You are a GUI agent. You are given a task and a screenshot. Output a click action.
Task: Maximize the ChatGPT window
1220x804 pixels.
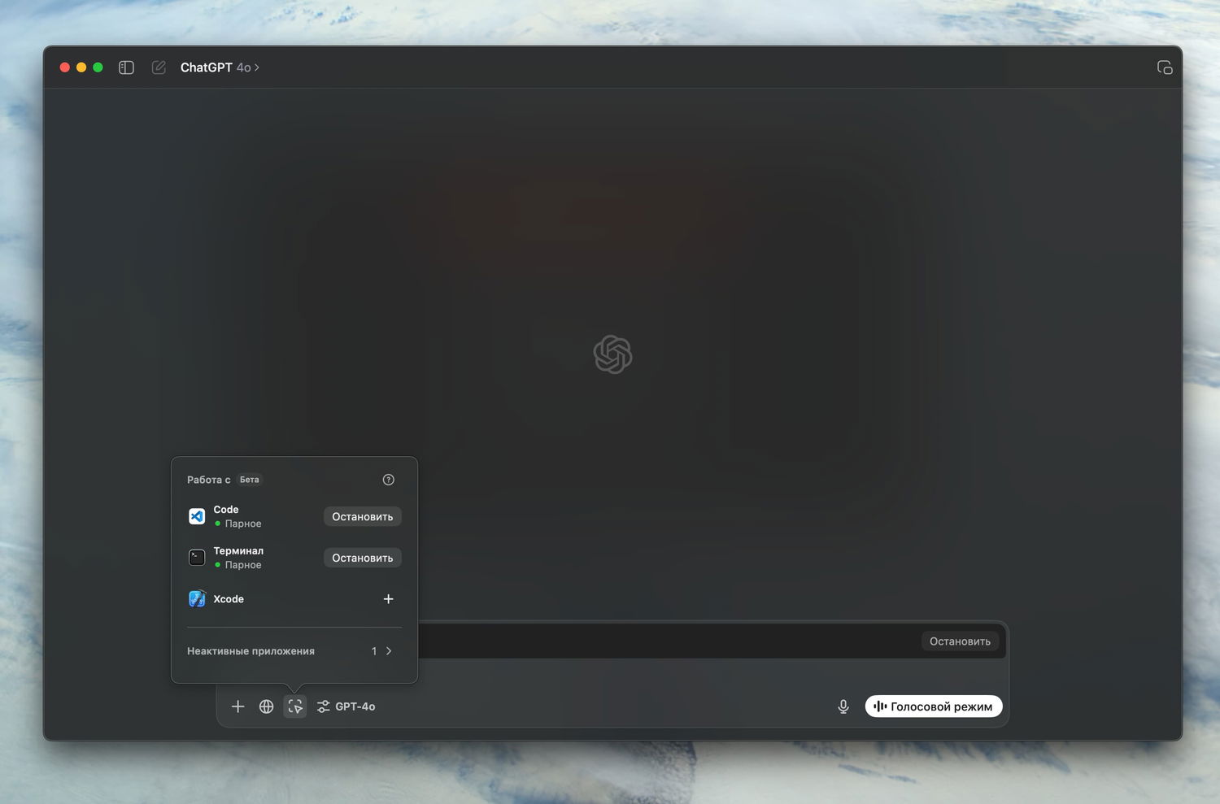98,67
